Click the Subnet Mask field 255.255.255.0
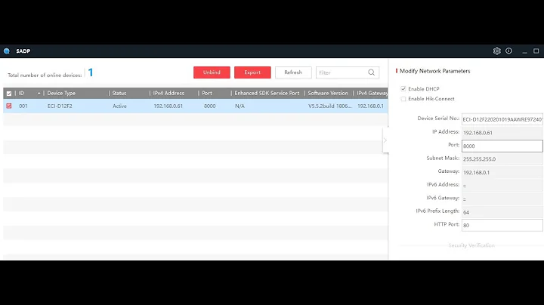This screenshot has height=305, width=544. click(502, 159)
